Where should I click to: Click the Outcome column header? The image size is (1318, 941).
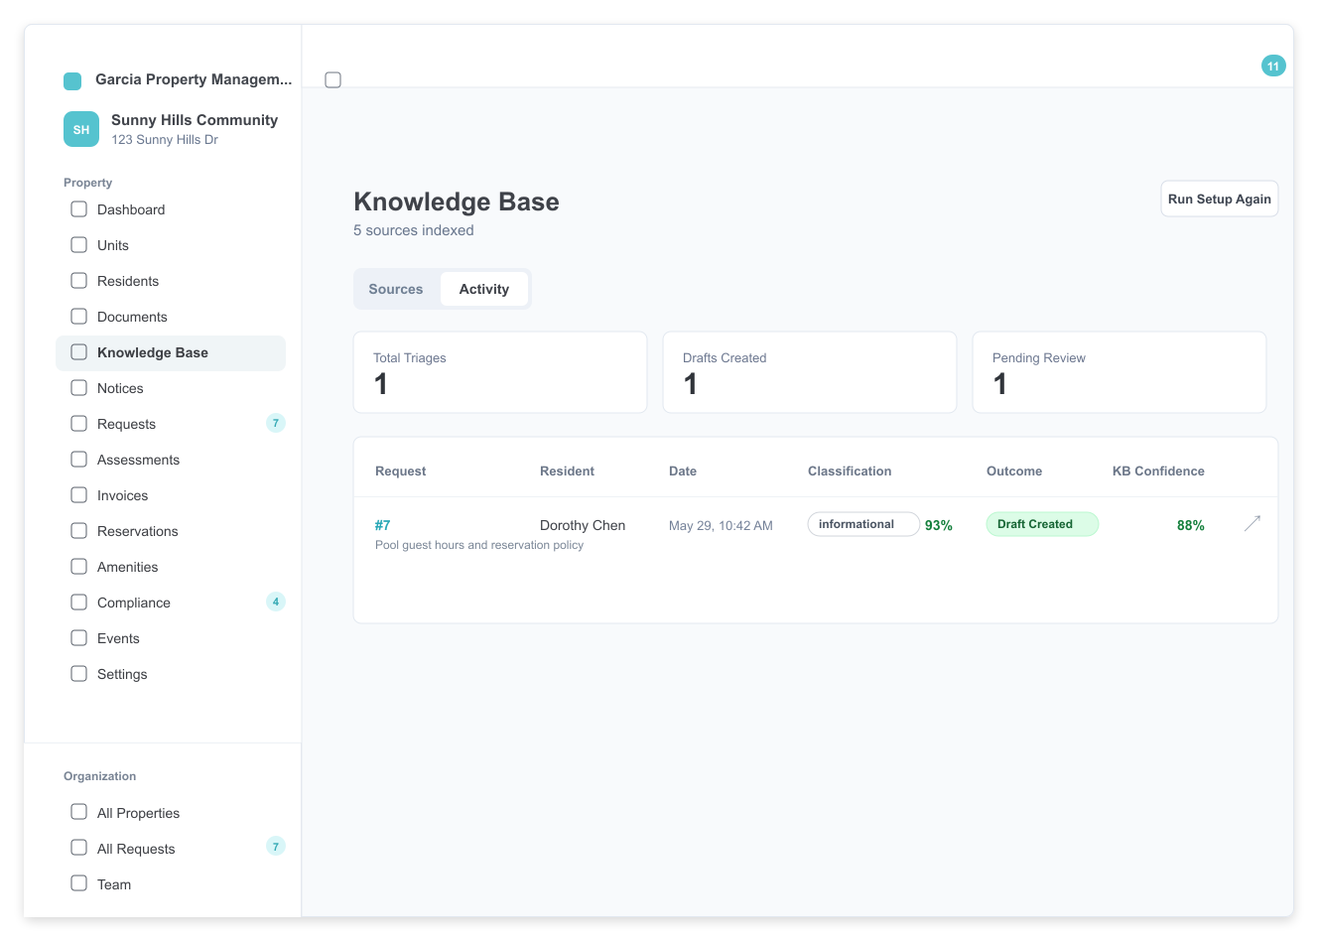1014,471
